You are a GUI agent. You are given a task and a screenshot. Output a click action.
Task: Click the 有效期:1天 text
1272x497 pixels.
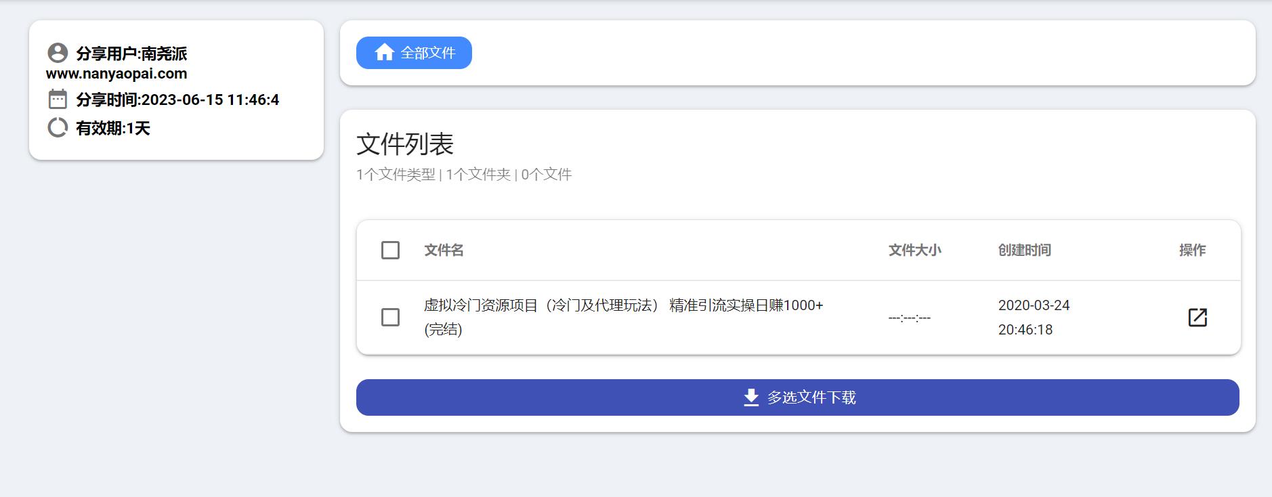click(x=113, y=128)
